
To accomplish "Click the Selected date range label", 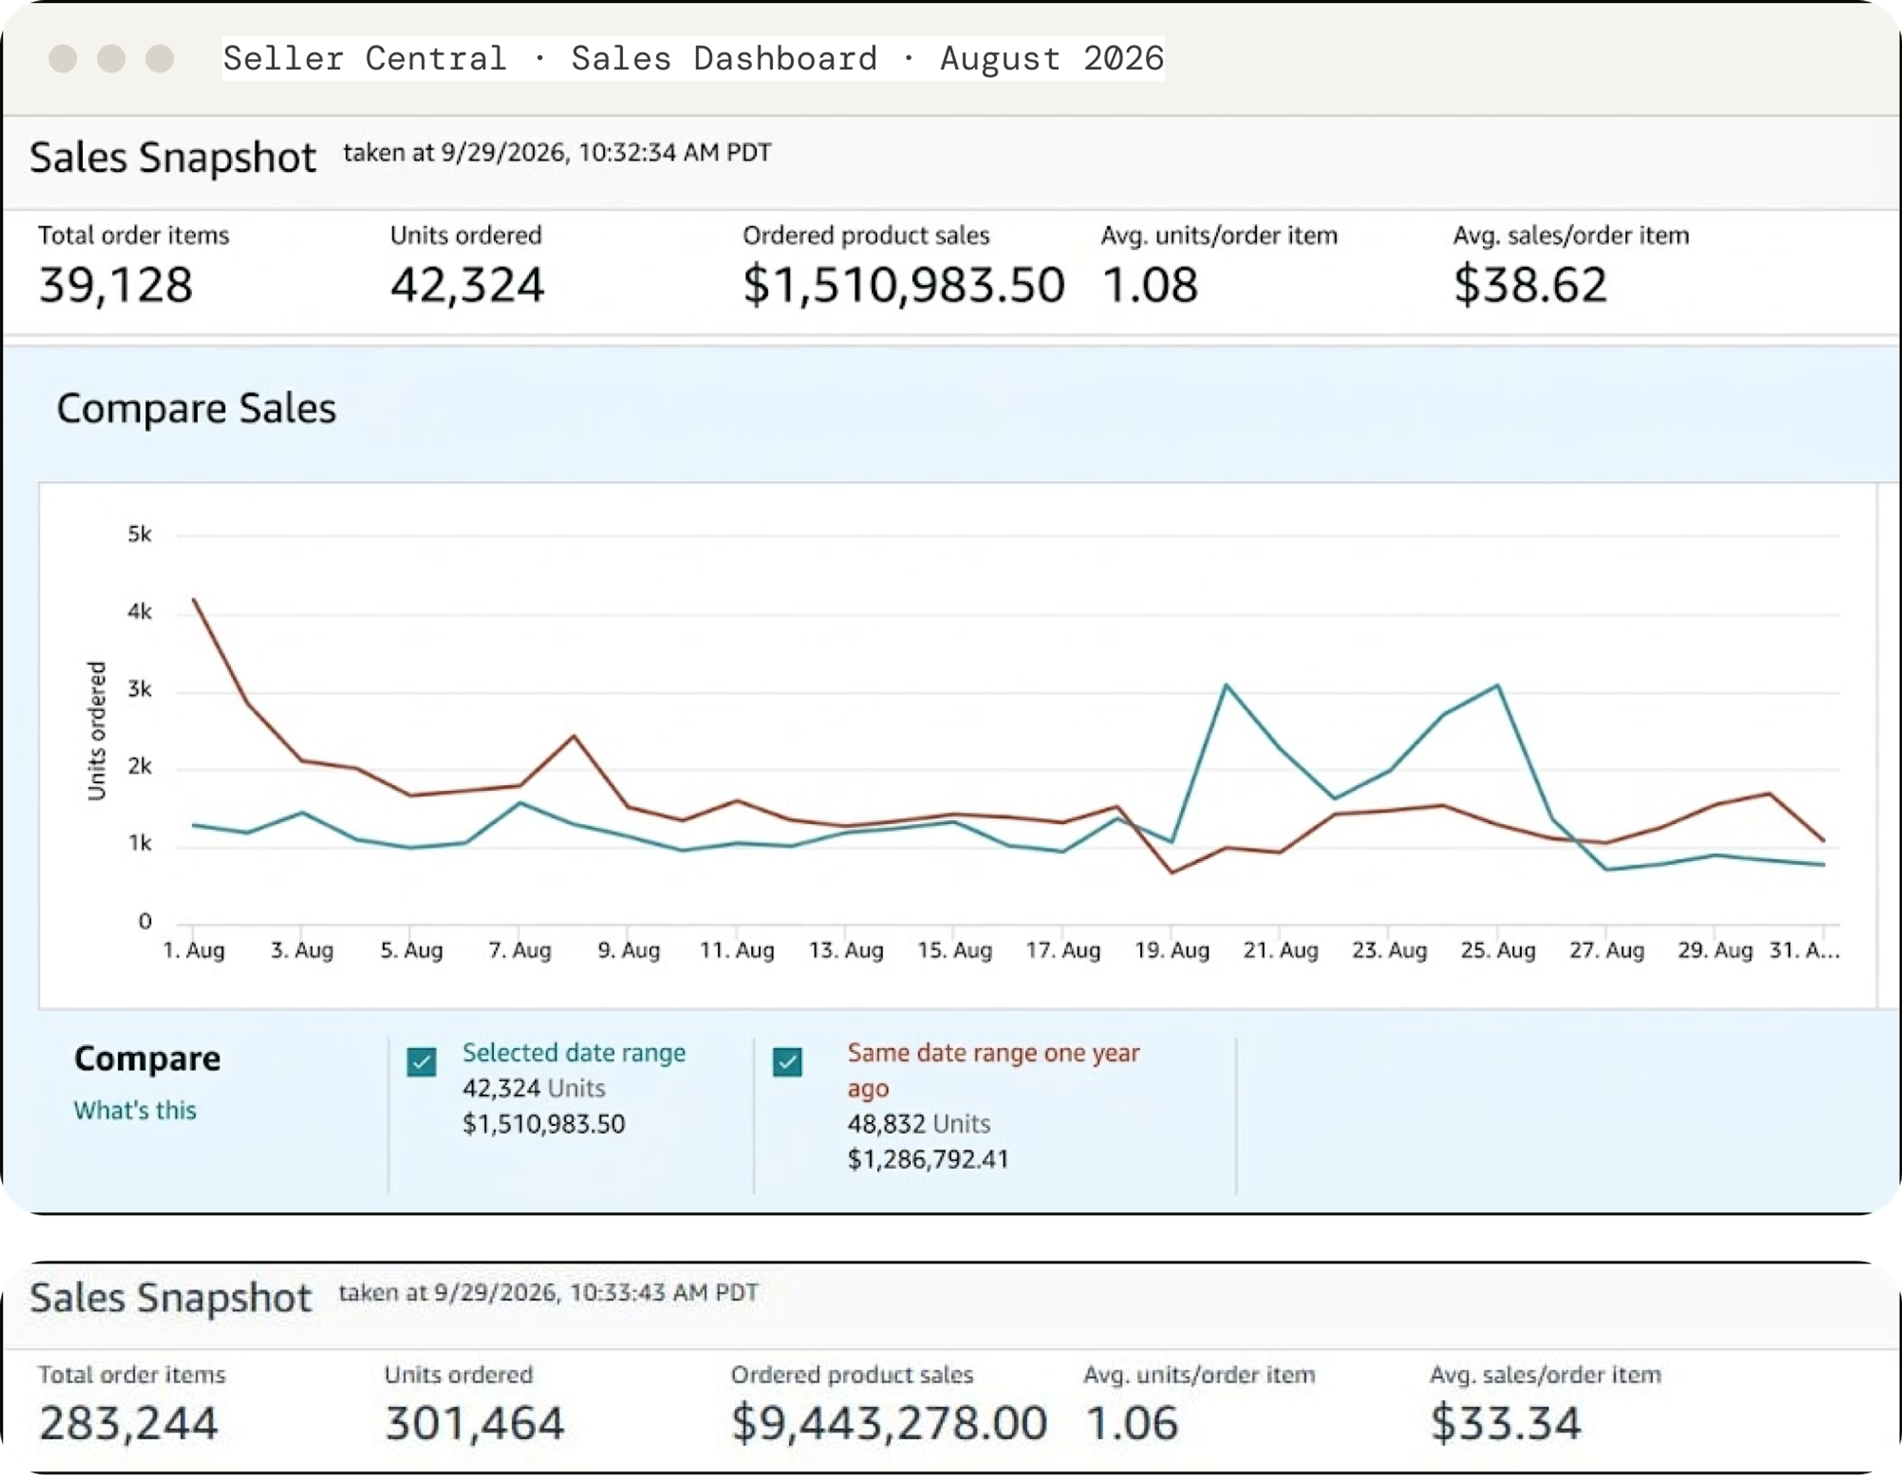I will [574, 1053].
